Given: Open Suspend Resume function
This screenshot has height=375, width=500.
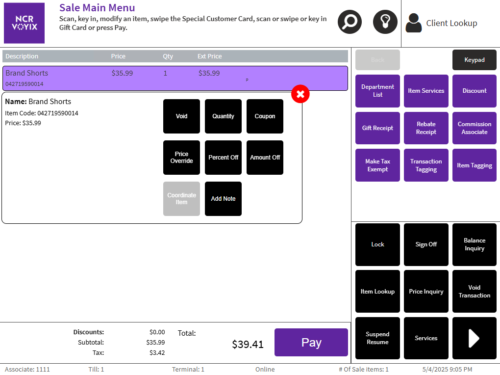Looking at the screenshot, I should pos(377,338).
